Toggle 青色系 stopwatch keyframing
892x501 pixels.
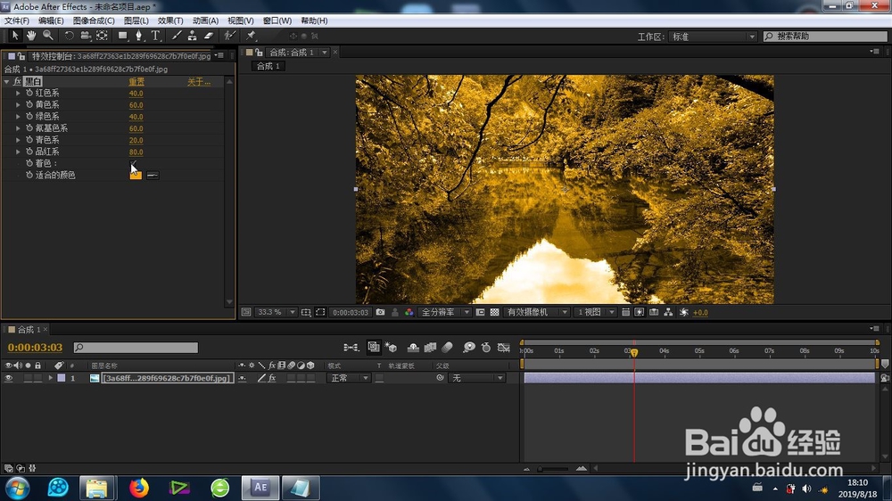(29, 140)
